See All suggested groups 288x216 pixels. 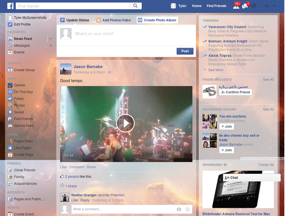coord(268,109)
